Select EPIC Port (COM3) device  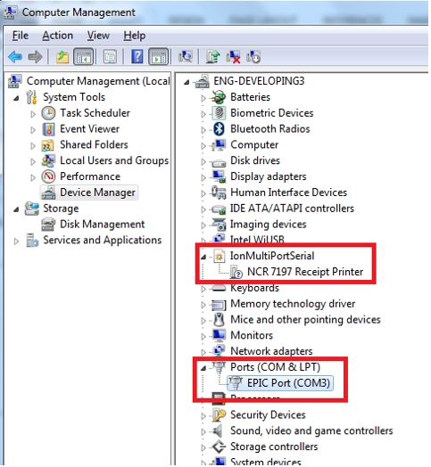288,383
